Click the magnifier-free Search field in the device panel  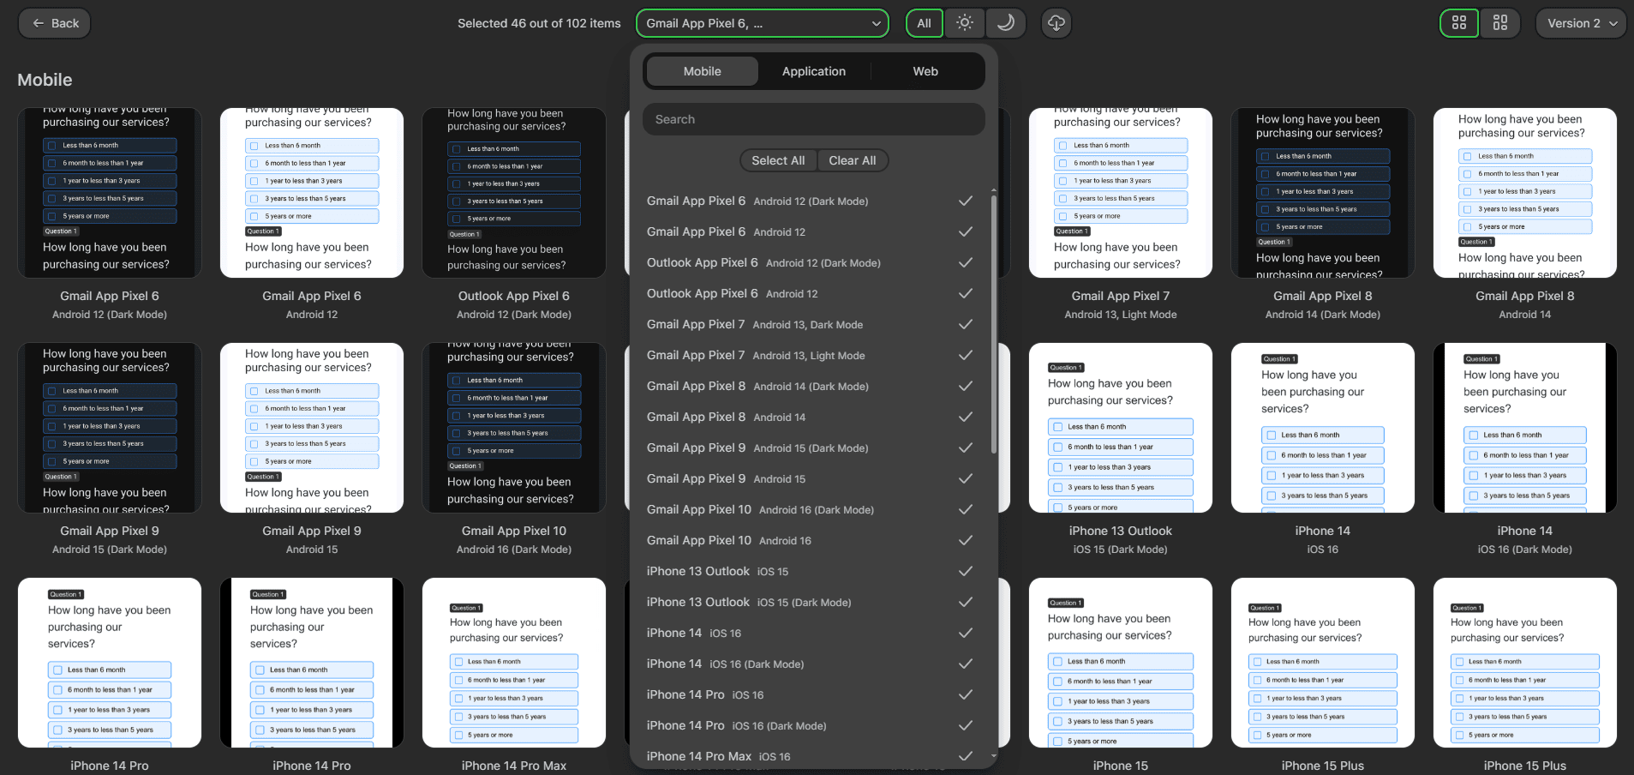click(x=812, y=119)
